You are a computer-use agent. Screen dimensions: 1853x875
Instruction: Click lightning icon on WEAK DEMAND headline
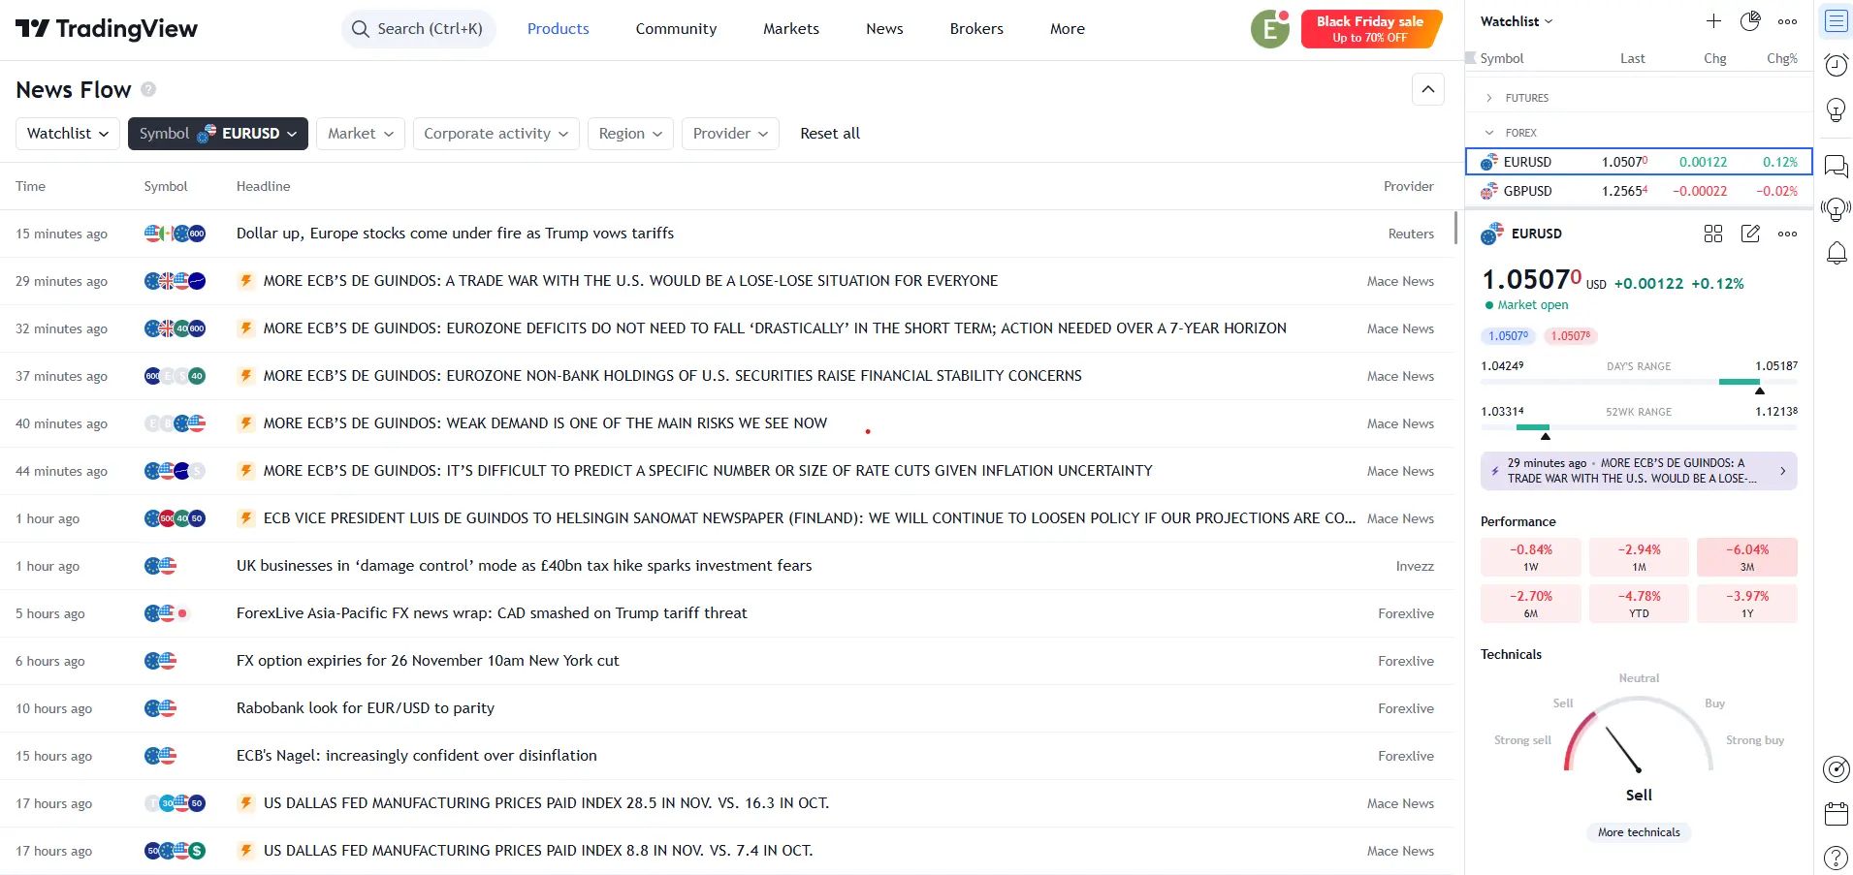(x=246, y=423)
